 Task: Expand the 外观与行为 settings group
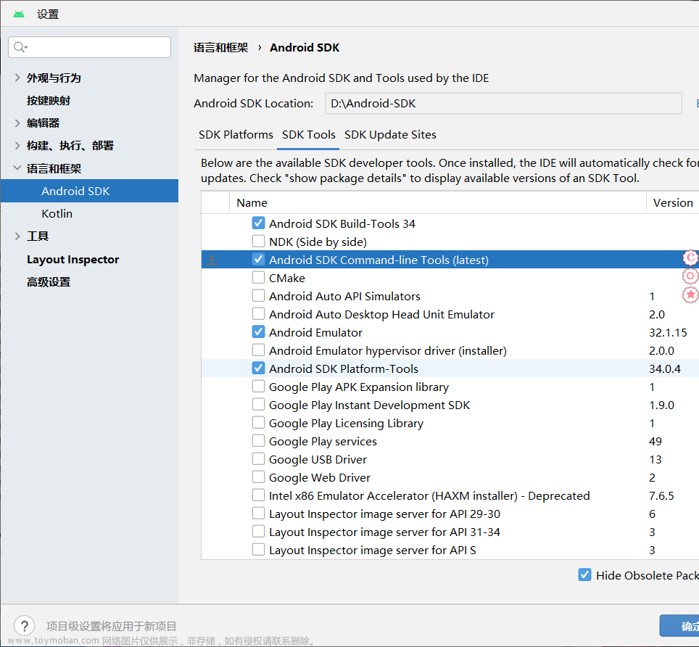pos(17,78)
